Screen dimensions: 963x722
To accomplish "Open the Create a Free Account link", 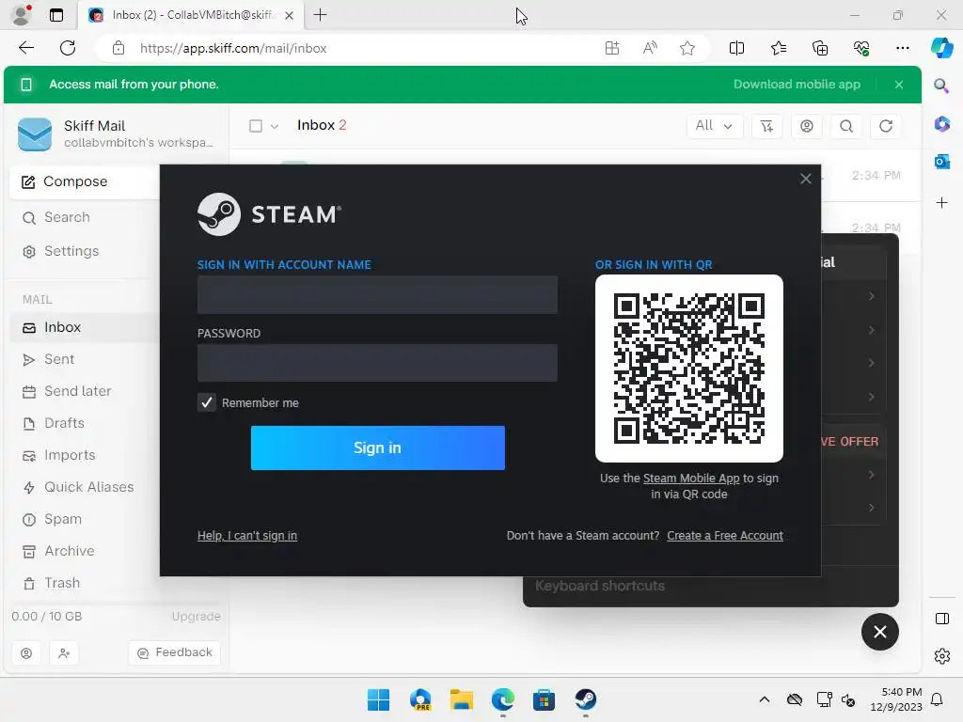I will [x=725, y=535].
